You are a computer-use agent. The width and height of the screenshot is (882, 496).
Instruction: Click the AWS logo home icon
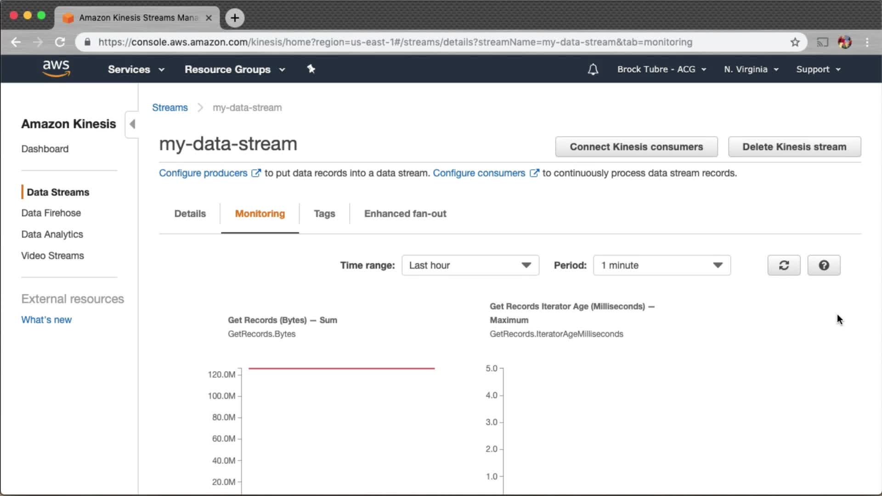(x=56, y=68)
